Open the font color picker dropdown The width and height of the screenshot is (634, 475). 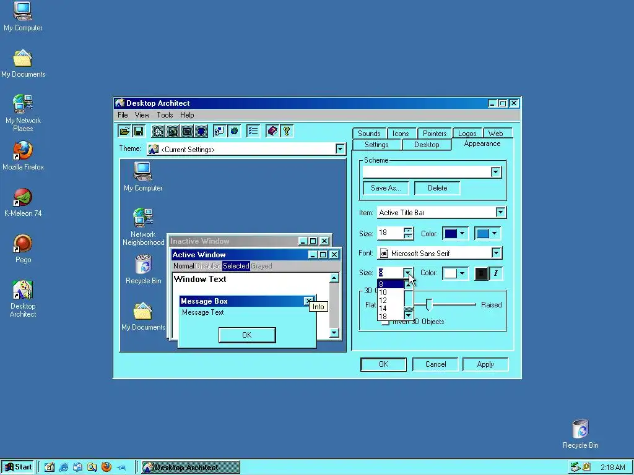pos(462,273)
